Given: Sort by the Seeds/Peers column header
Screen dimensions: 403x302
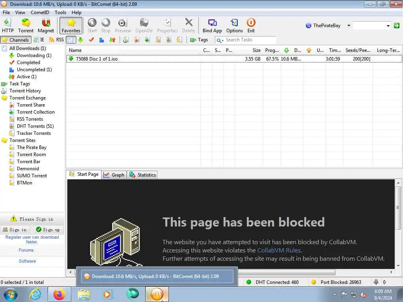Looking at the screenshot, I should [358, 50].
